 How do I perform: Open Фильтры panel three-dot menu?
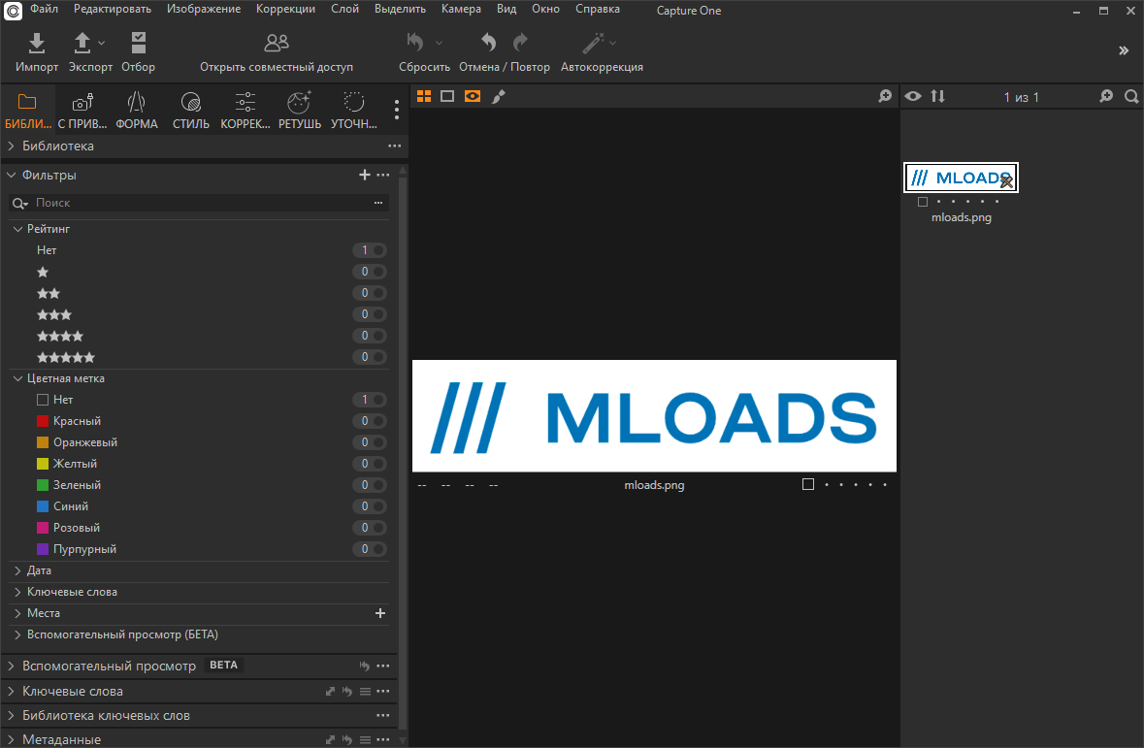coord(383,176)
